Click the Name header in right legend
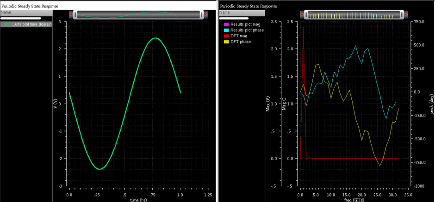Screen dimensions: 435x202 [224, 12]
